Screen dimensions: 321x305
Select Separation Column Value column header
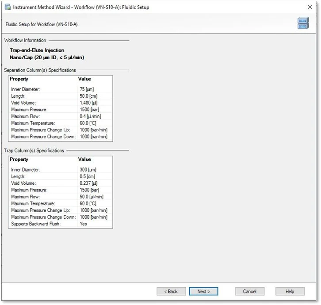[x=84, y=79]
